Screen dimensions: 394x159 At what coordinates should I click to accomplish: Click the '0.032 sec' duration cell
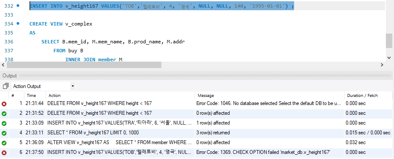356,142
